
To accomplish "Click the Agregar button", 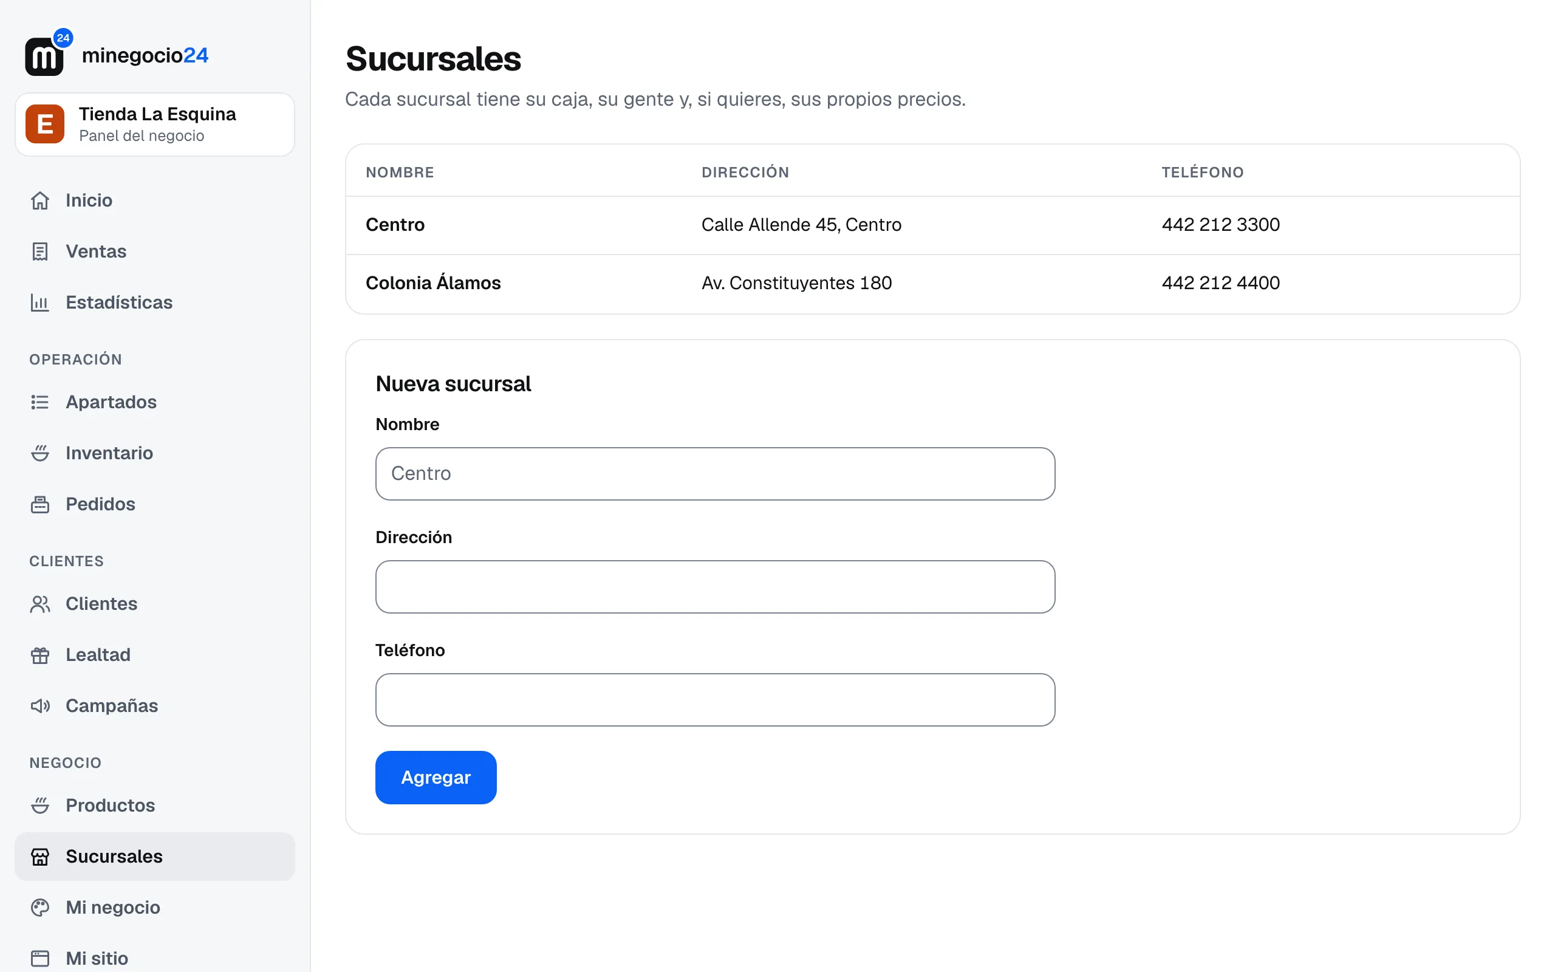I will (x=436, y=777).
